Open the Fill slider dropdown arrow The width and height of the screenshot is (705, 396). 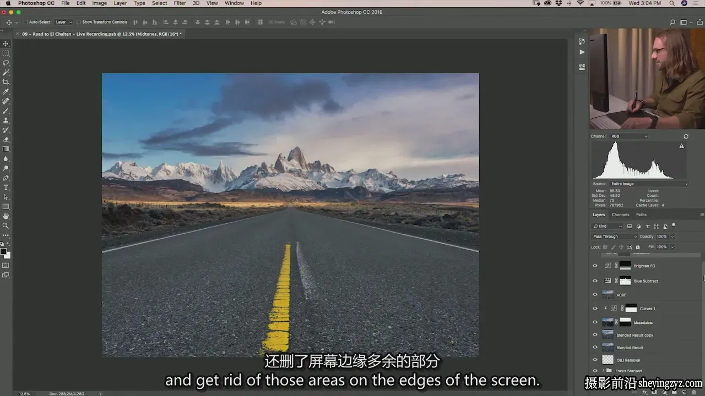[672, 247]
